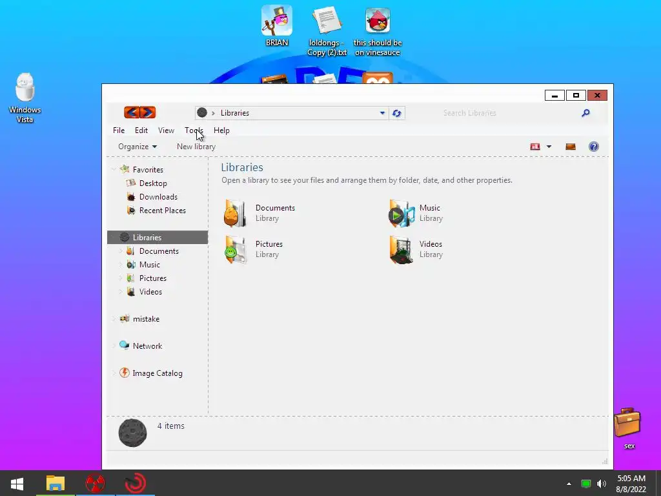Select loldongs - Copy (2).txt desktop file
Viewport: 661px width, 496px height.
[327, 31]
